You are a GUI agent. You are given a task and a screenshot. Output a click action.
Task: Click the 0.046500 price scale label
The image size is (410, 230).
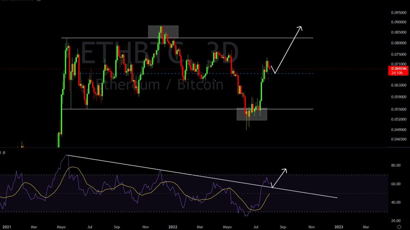[x=399, y=139]
